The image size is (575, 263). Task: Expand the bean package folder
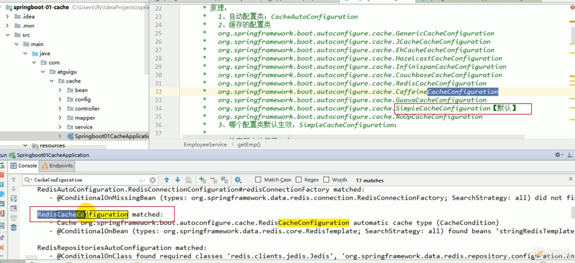[x=60, y=90]
